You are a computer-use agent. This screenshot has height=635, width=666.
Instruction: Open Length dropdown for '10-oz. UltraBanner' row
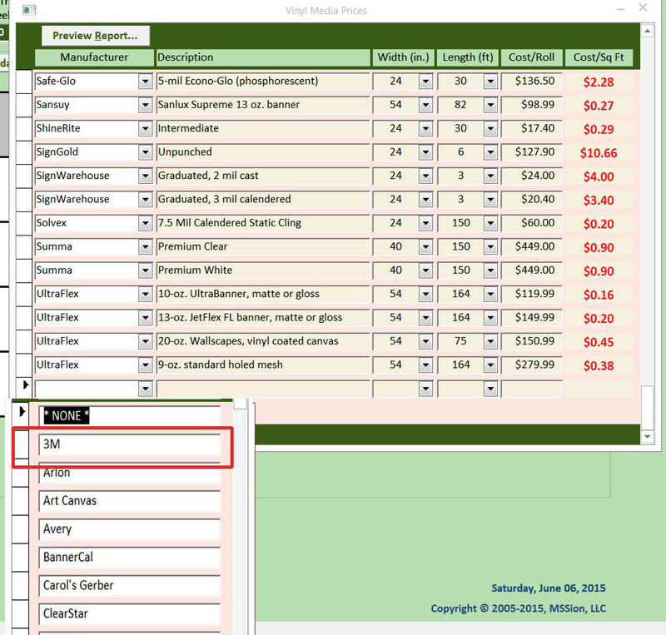490,294
